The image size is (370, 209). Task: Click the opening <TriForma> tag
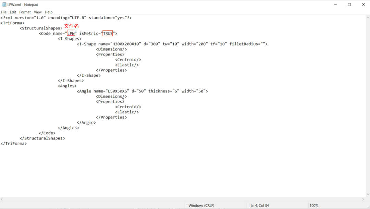[x=13, y=23]
